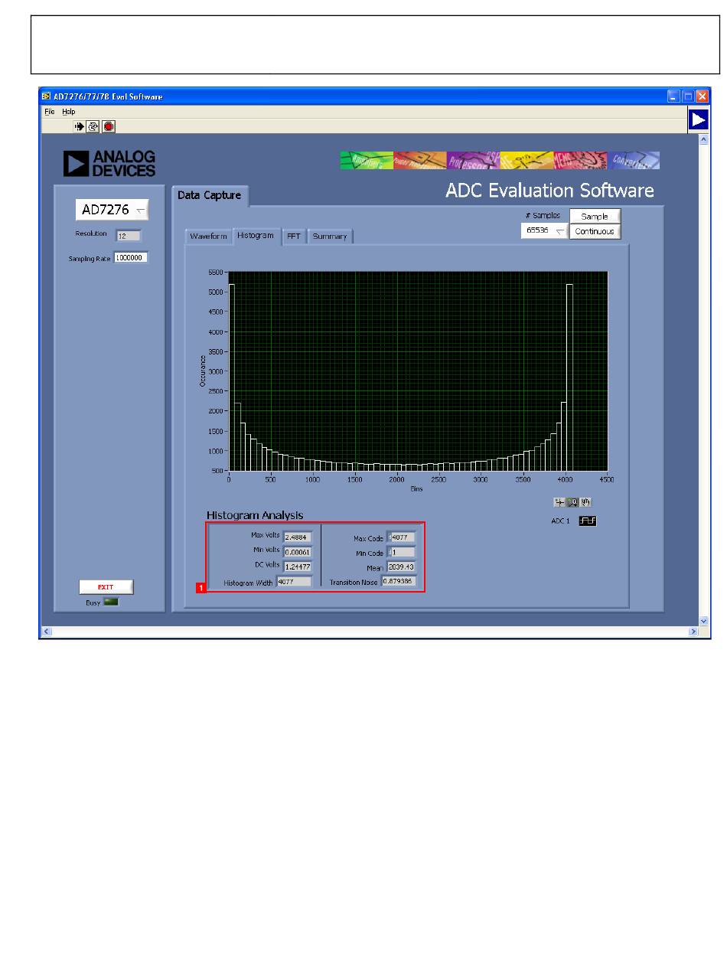Select the zoom magnifier graph tool
Image resolution: width=727 pixels, height=960 pixels.
click(x=573, y=502)
